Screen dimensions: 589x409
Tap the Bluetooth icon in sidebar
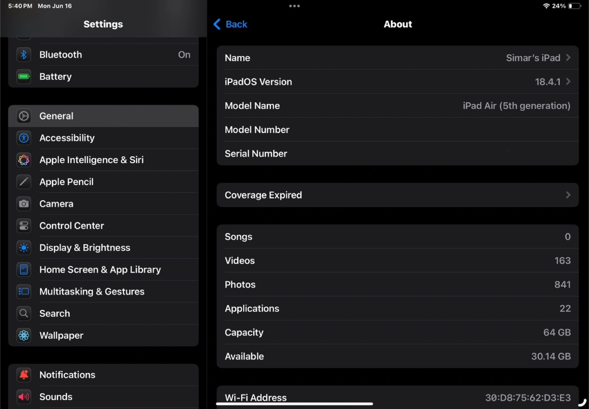click(24, 54)
